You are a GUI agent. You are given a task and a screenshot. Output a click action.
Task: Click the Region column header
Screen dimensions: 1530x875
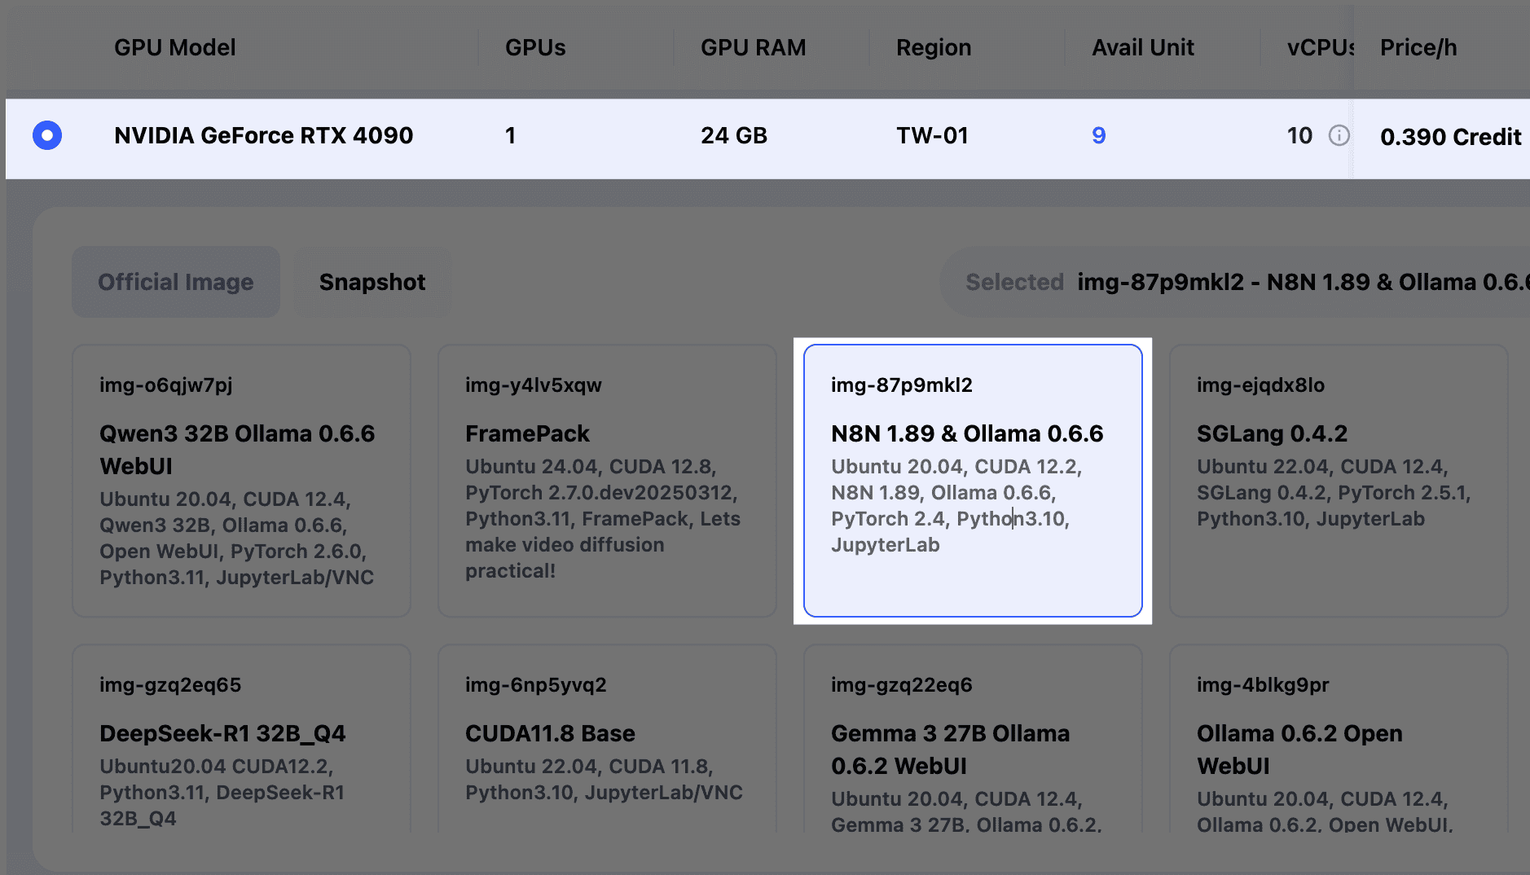[x=934, y=47]
